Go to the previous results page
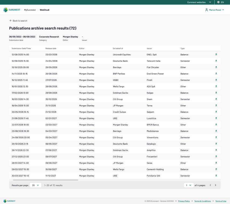This screenshot has width=230, height=204. coord(210,185)
